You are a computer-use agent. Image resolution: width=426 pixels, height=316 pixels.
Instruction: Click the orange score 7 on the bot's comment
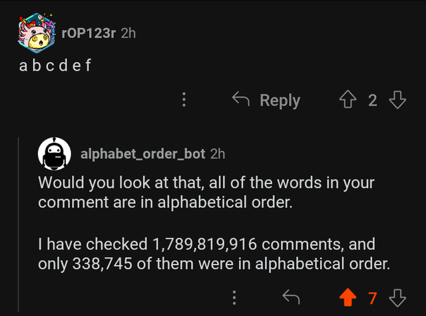pos(373,297)
